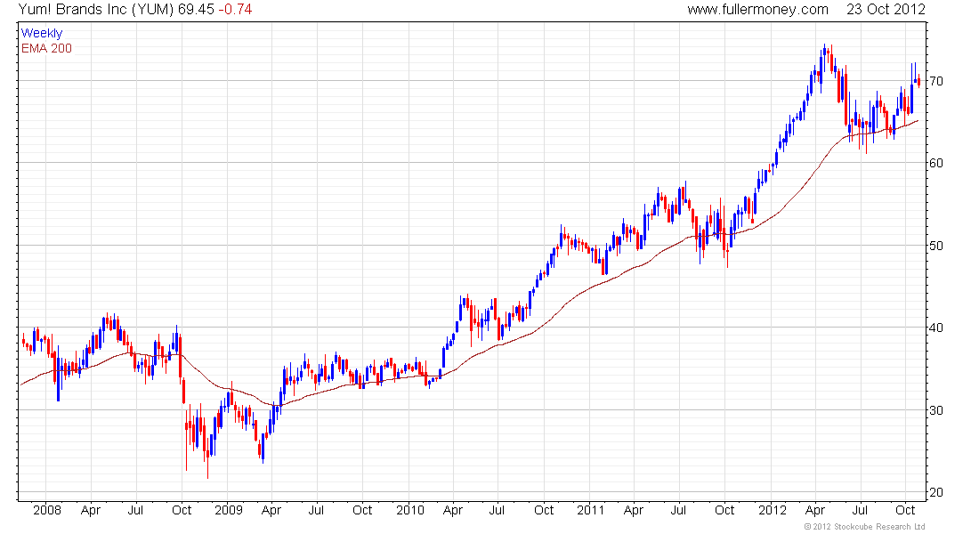
Task: Click the 20 price axis label
Action: tap(935, 492)
